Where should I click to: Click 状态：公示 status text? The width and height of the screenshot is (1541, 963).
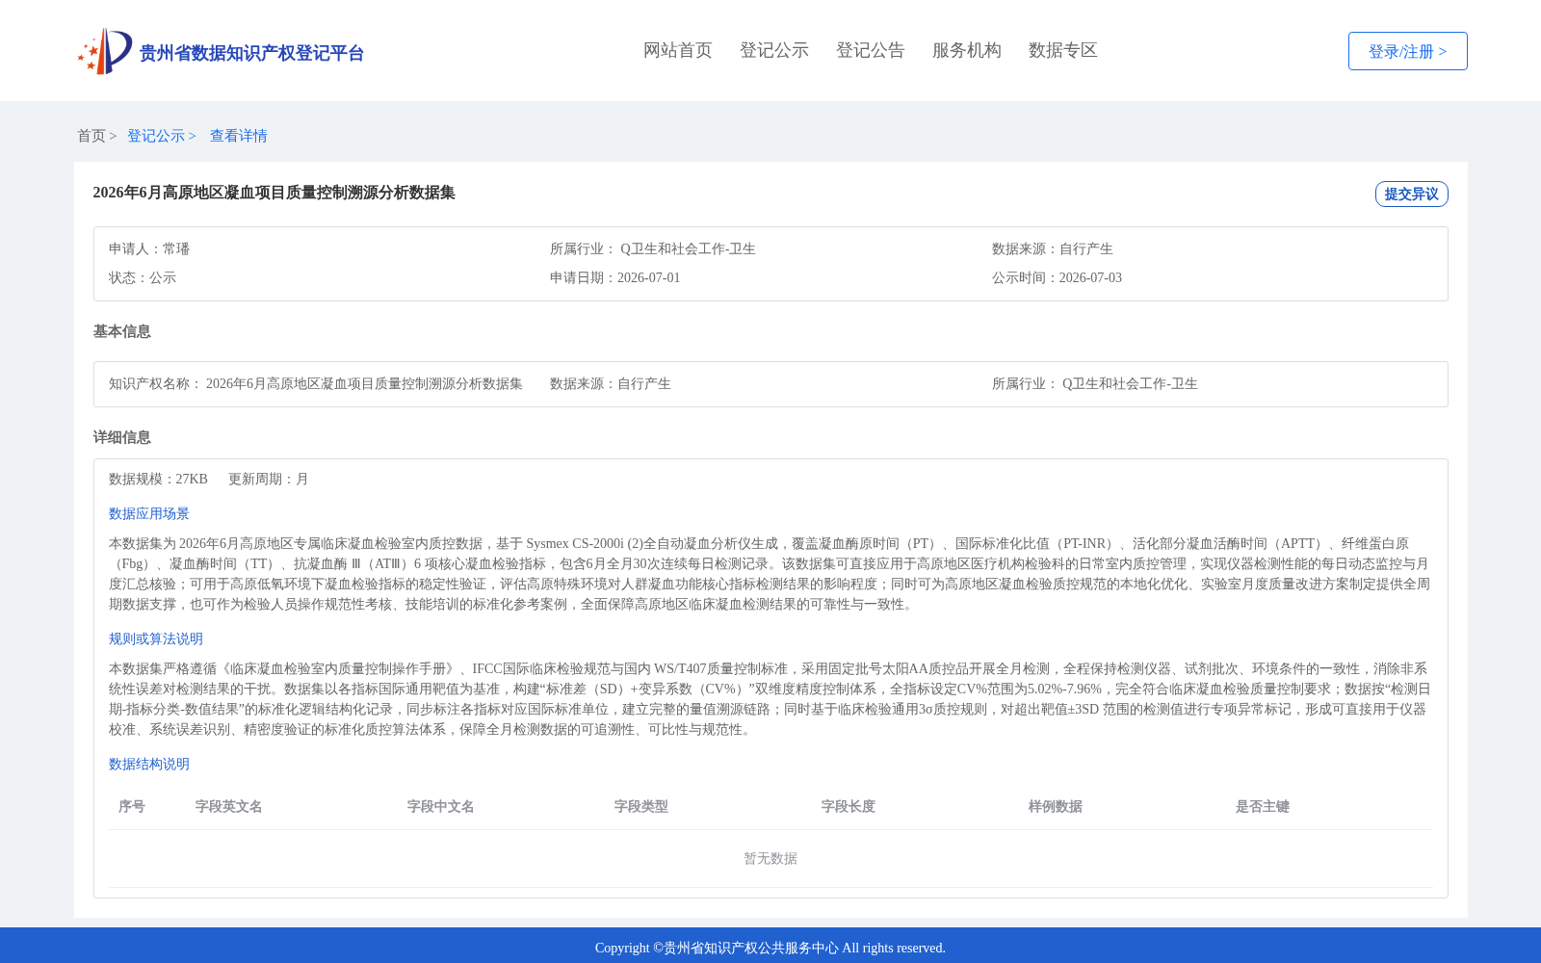click(143, 277)
